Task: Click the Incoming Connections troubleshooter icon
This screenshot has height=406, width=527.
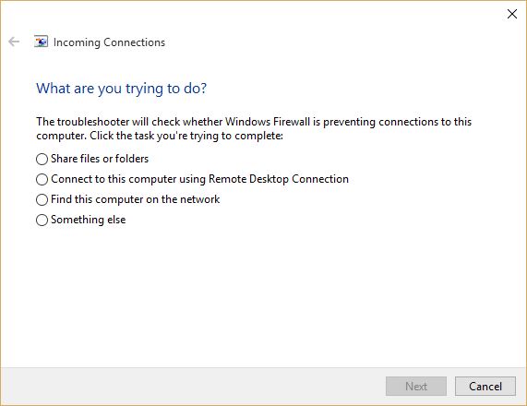Action: pyautogui.click(x=41, y=42)
